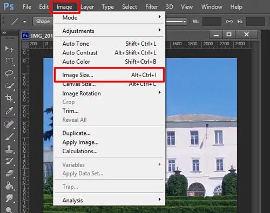This screenshot has height=213, width=270.
Task: Click the IMG_201 document title
Action: pyautogui.click(x=42, y=36)
